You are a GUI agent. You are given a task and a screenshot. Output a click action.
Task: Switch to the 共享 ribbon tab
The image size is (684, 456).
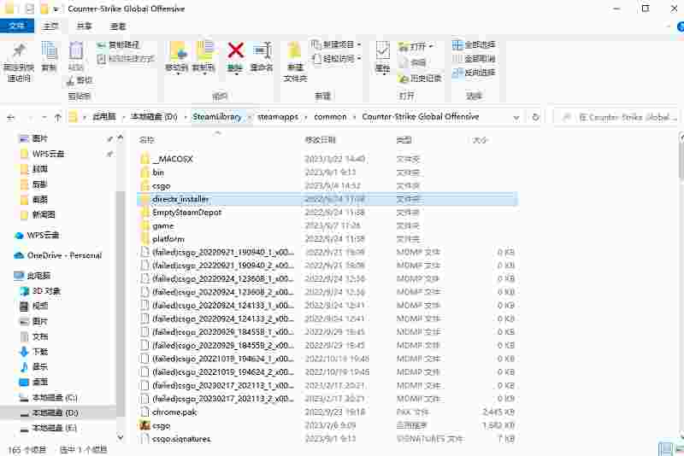84,26
